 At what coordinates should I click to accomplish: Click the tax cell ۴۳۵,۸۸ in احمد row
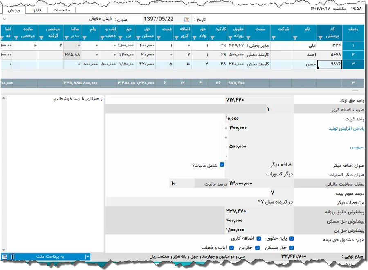click(x=72, y=55)
